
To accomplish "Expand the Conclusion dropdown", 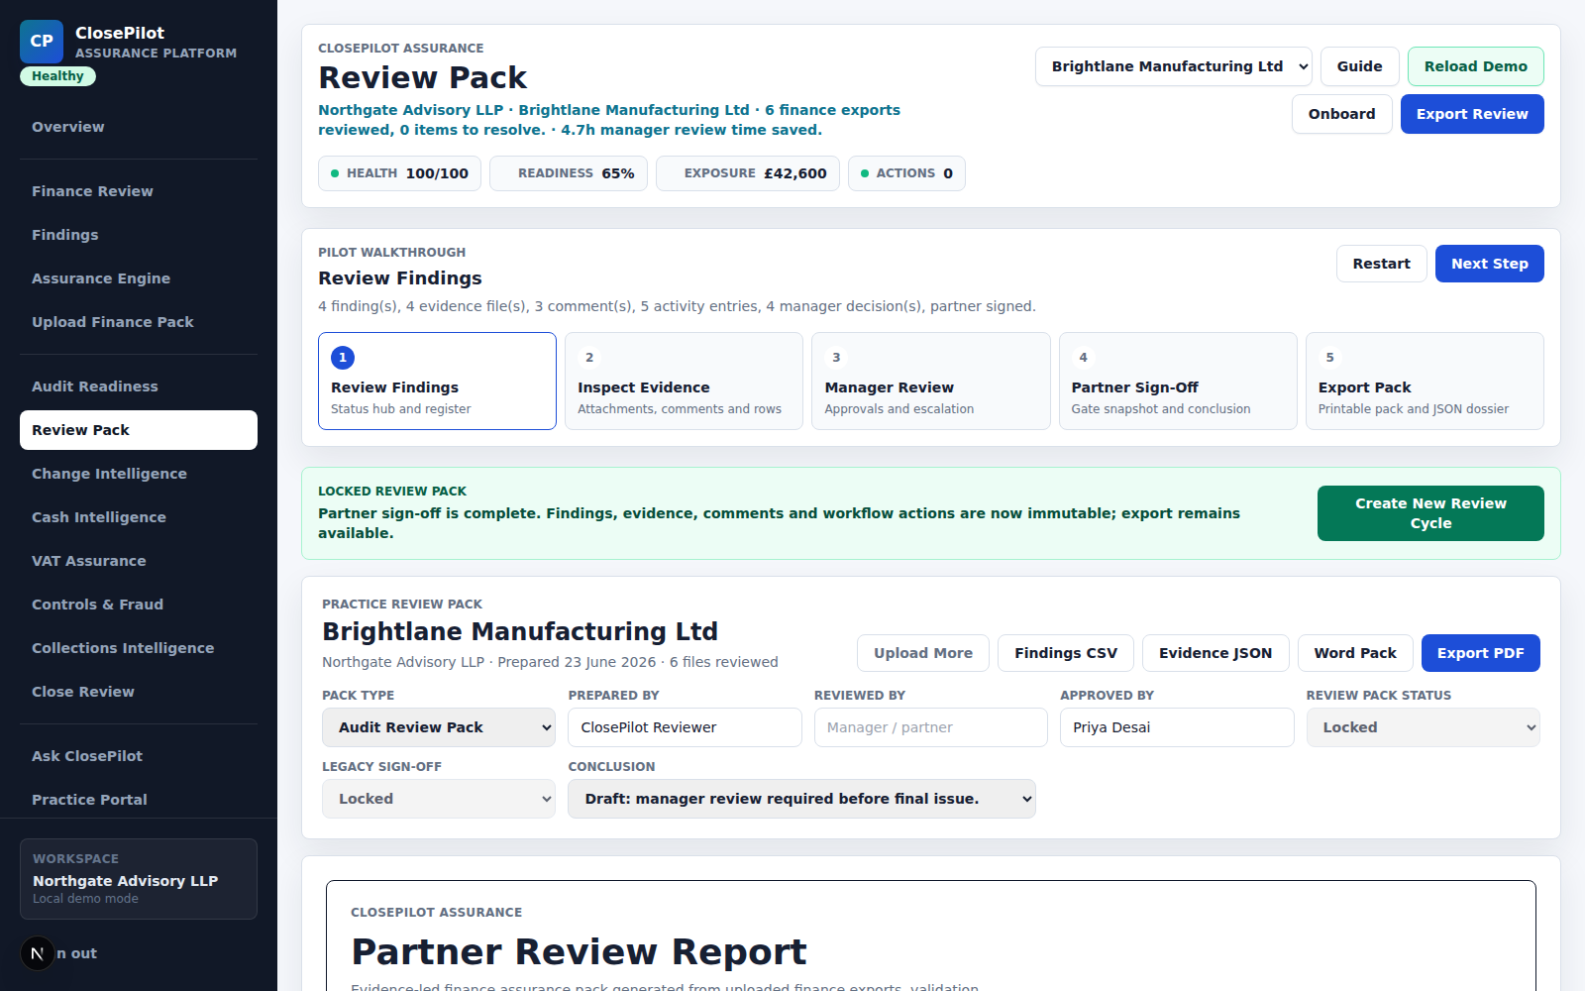I will (x=801, y=799).
